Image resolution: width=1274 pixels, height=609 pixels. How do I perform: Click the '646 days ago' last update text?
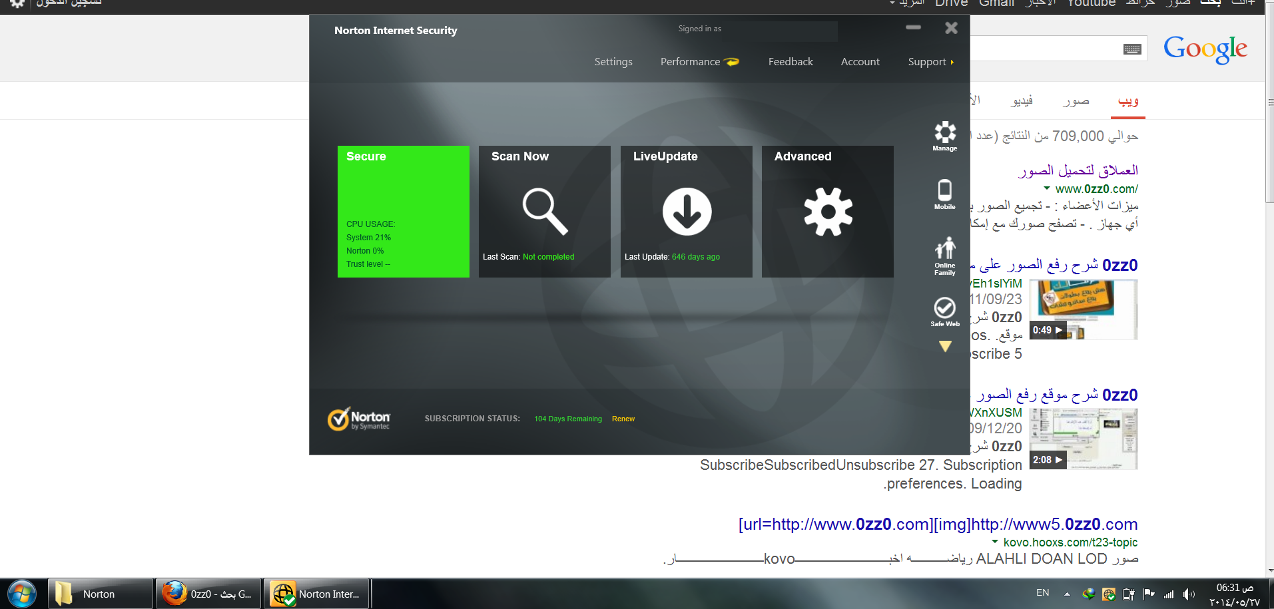[696, 257]
